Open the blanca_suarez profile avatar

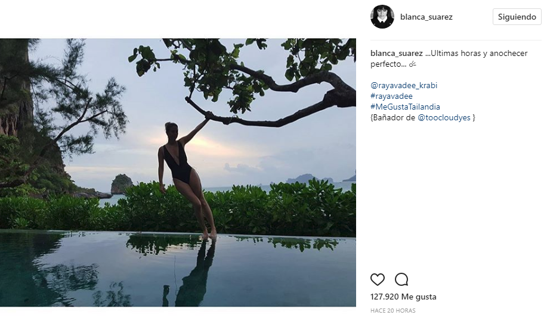[x=382, y=17]
